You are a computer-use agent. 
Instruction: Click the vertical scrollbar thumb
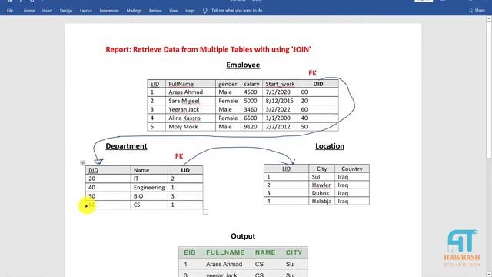489,89
